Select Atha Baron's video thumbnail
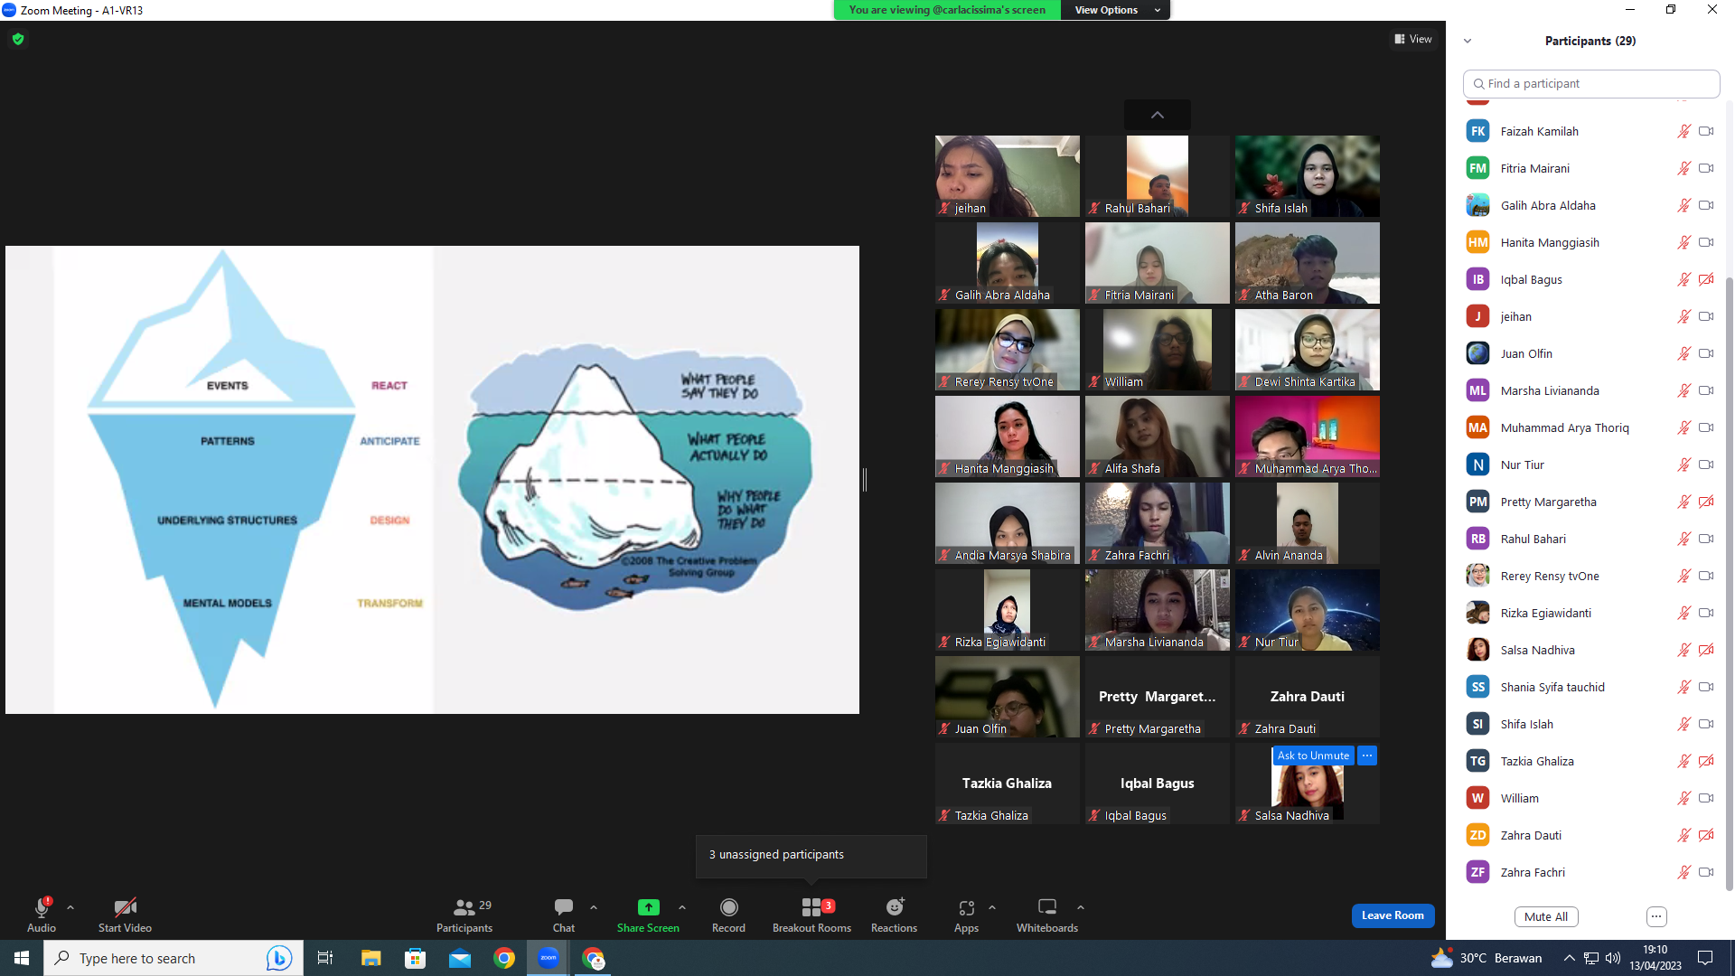 [x=1308, y=263]
